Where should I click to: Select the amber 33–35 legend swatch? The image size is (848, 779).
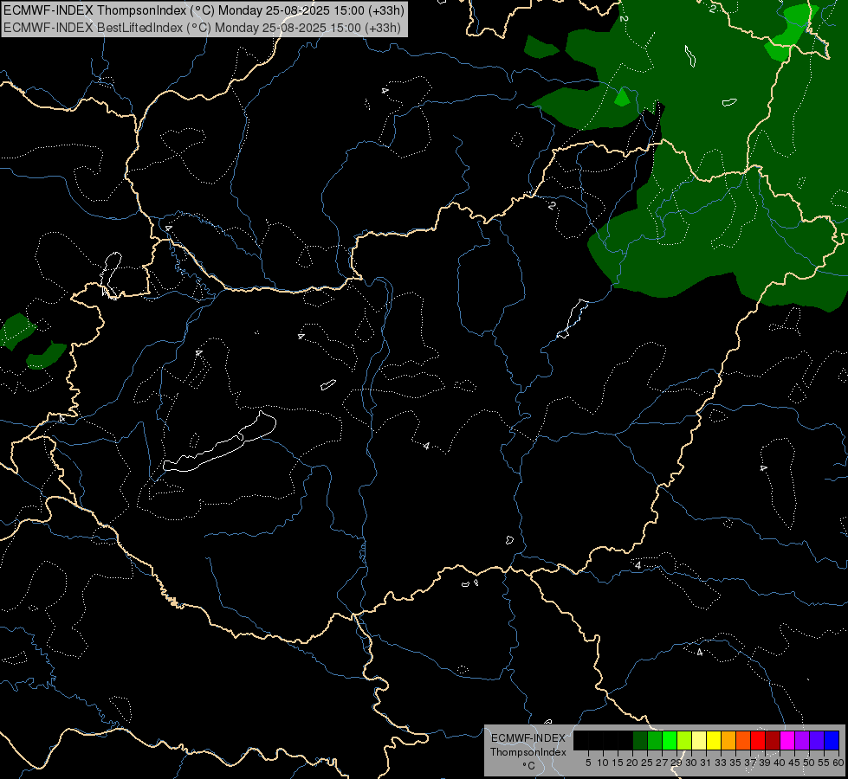coord(728,740)
